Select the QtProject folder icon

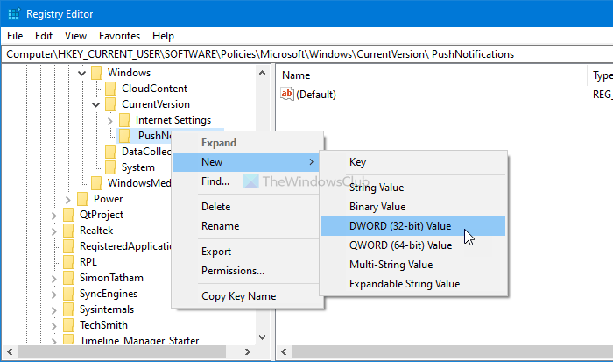[x=68, y=215]
